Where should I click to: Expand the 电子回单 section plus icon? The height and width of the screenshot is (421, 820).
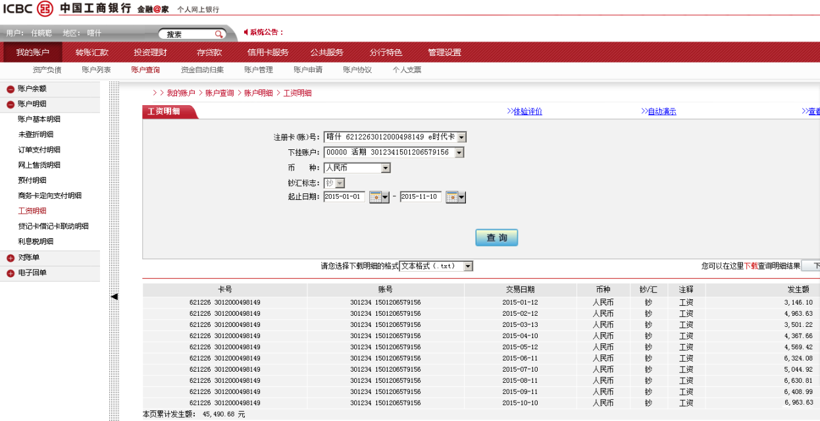point(11,274)
